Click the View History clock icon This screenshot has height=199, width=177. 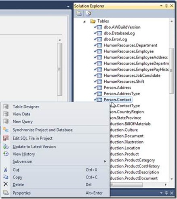(x=6, y=154)
